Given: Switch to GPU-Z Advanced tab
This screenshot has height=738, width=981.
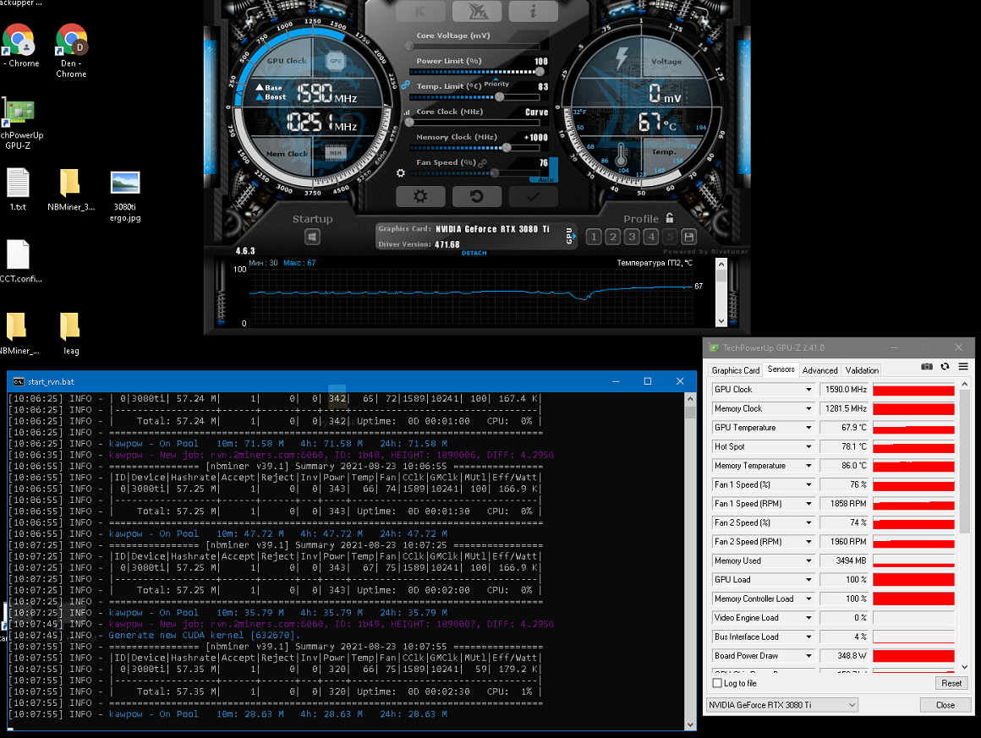Looking at the screenshot, I should (819, 370).
